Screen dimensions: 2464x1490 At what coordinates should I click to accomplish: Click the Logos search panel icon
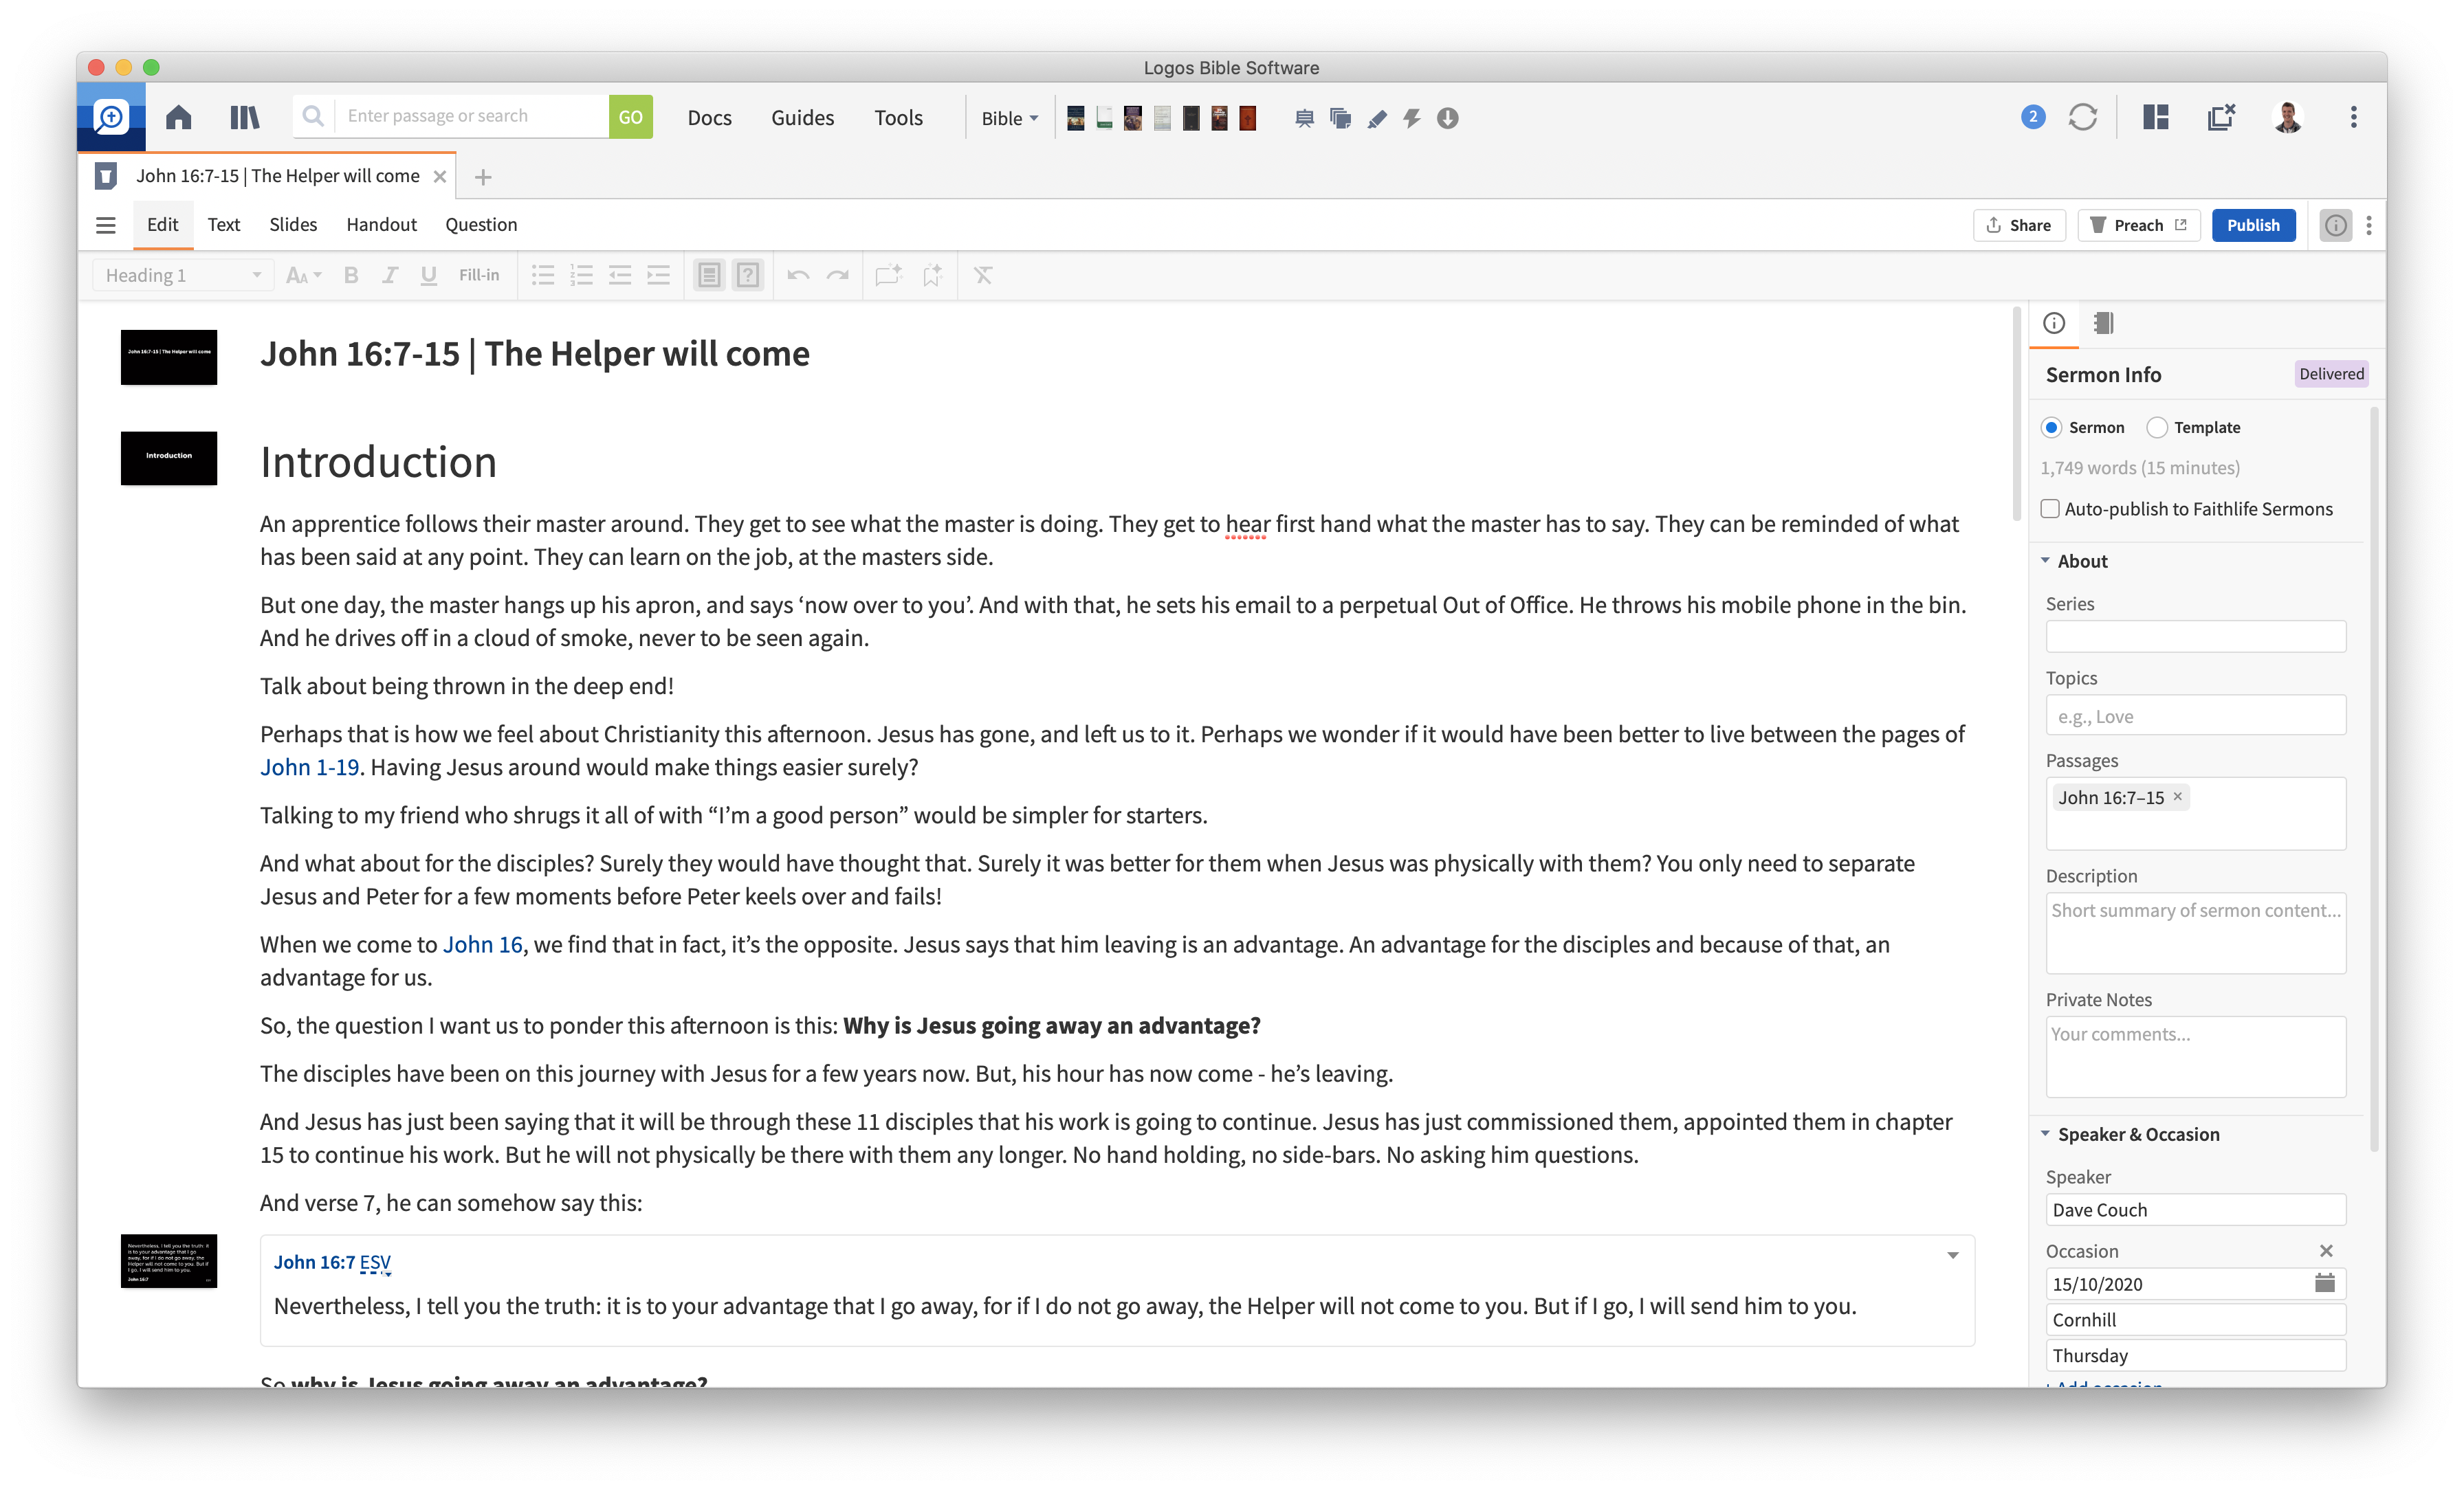tap(111, 118)
